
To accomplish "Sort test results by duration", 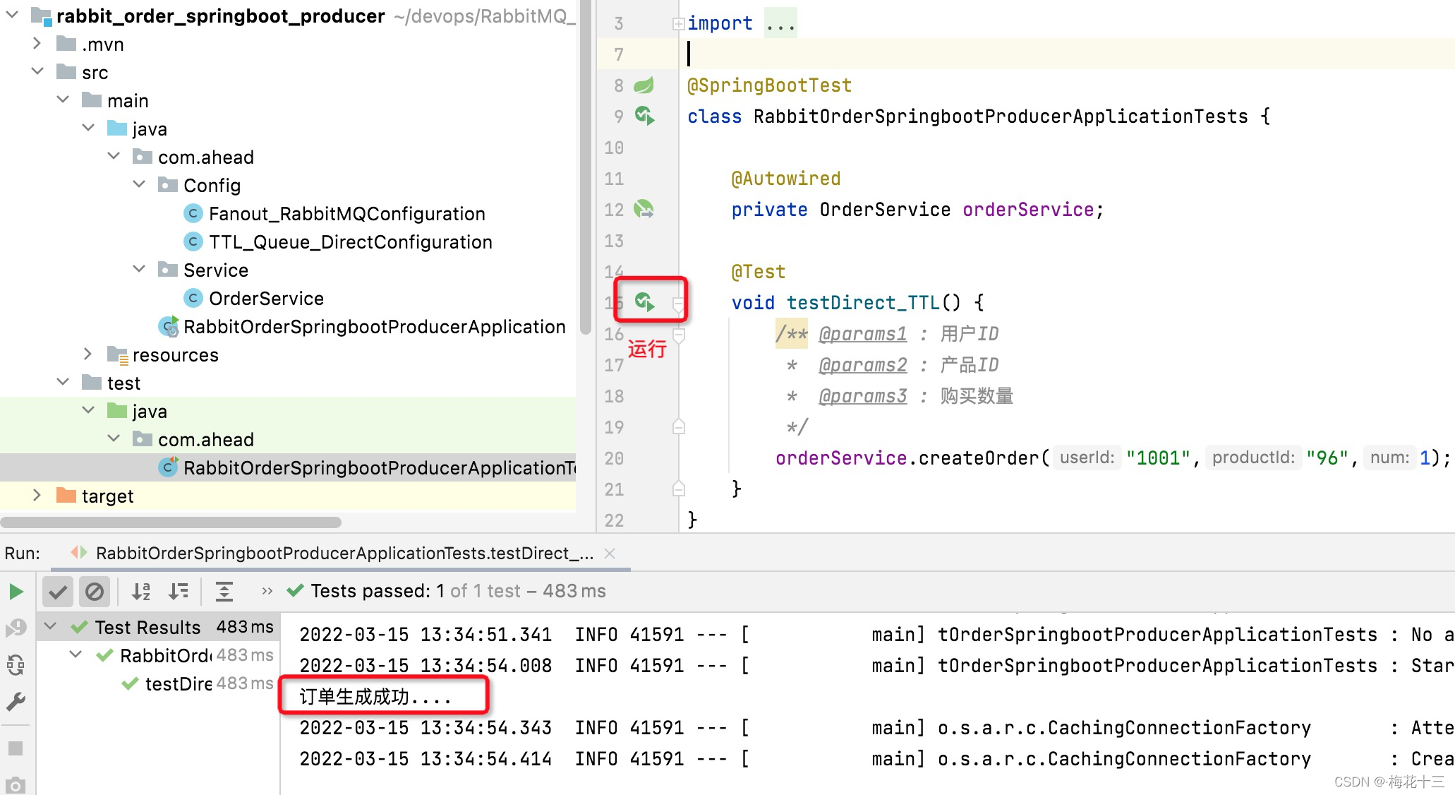I will [x=179, y=592].
